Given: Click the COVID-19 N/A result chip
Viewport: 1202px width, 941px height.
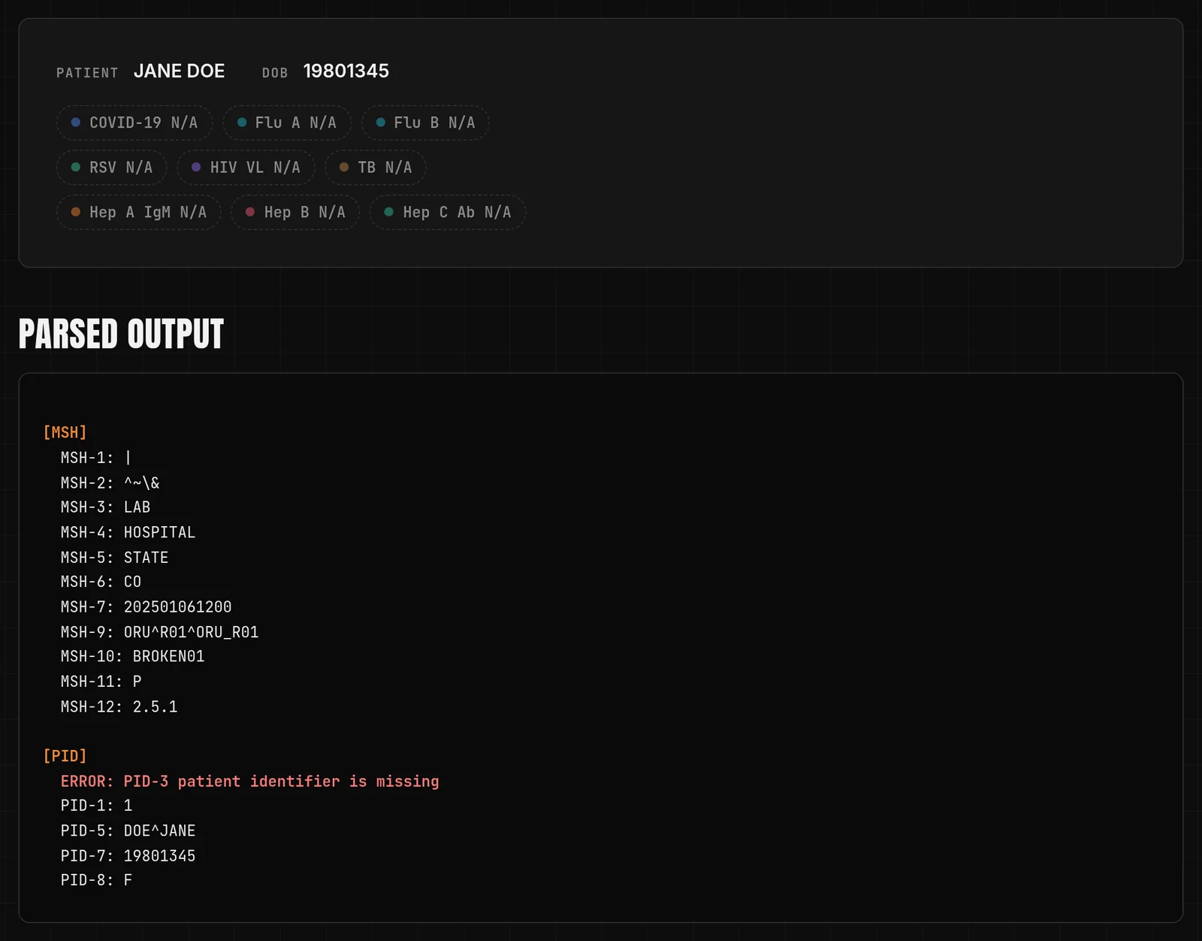Looking at the screenshot, I should coord(134,123).
